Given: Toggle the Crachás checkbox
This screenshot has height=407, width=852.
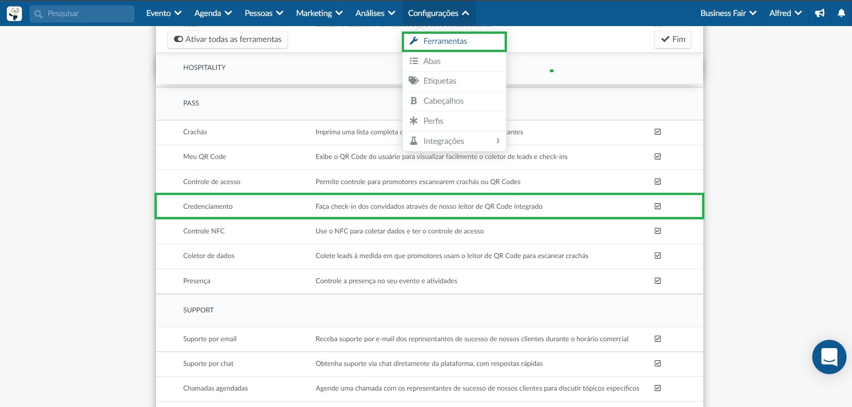Looking at the screenshot, I should (658, 132).
